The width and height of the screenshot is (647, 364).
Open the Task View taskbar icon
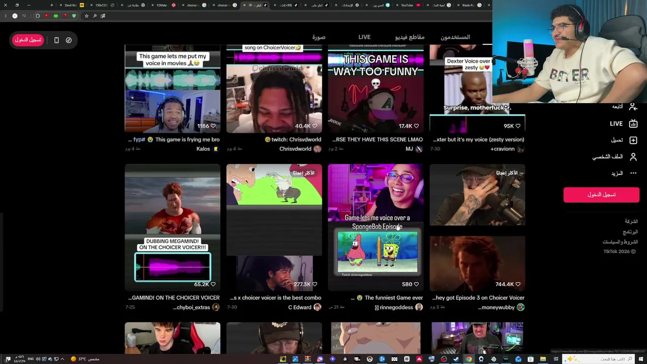click(x=556, y=359)
